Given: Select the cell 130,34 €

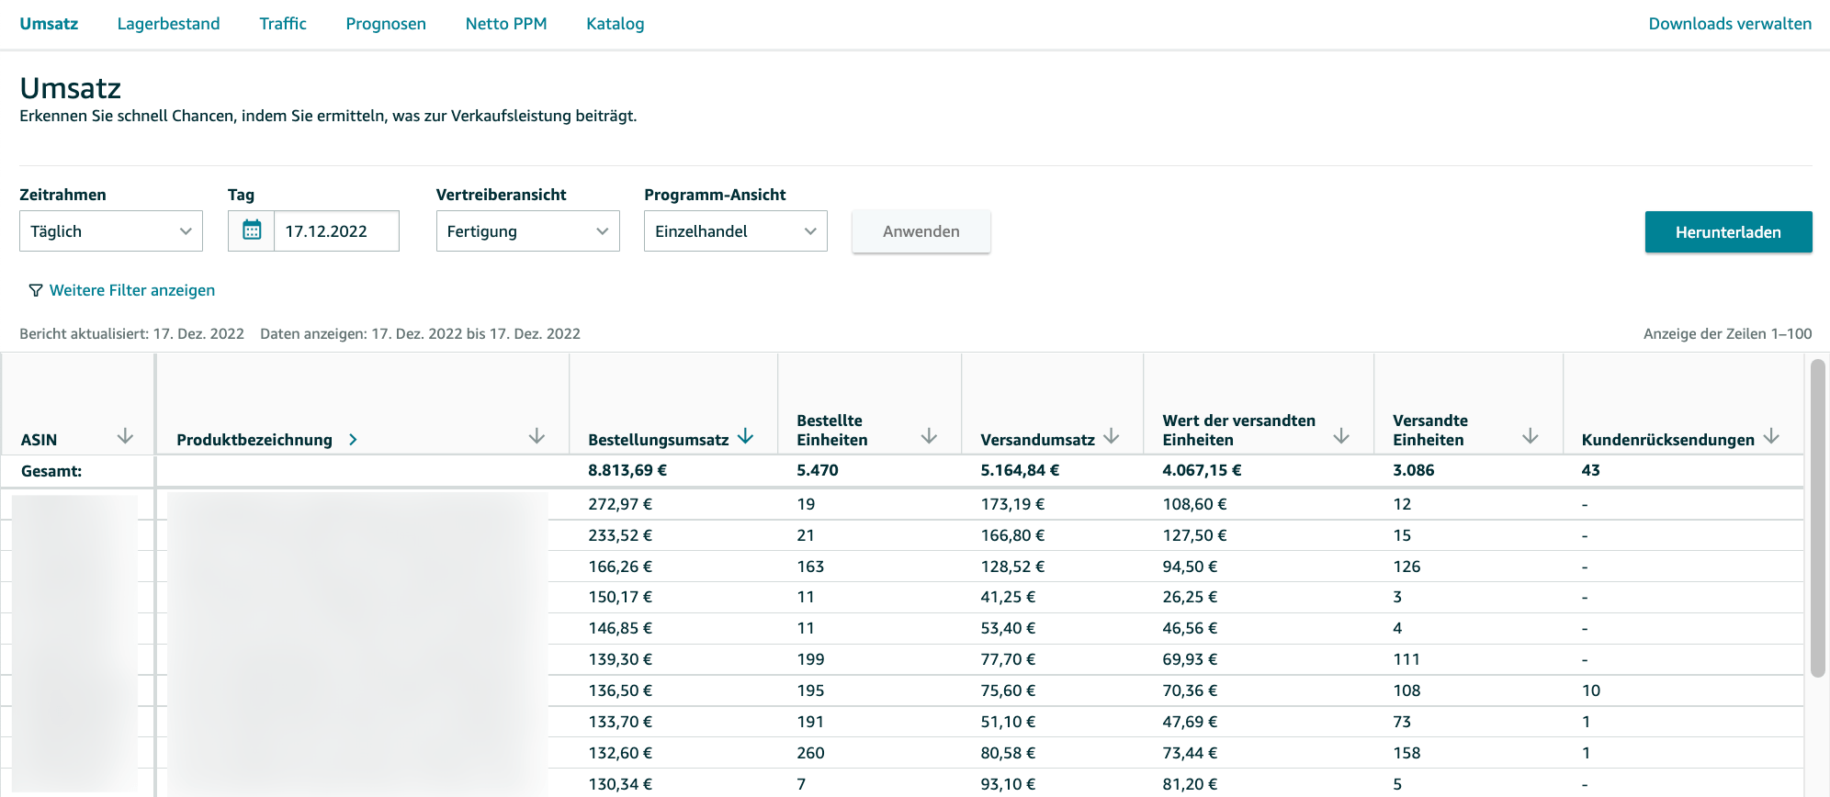Looking at the screenshot, I should 620,784.
